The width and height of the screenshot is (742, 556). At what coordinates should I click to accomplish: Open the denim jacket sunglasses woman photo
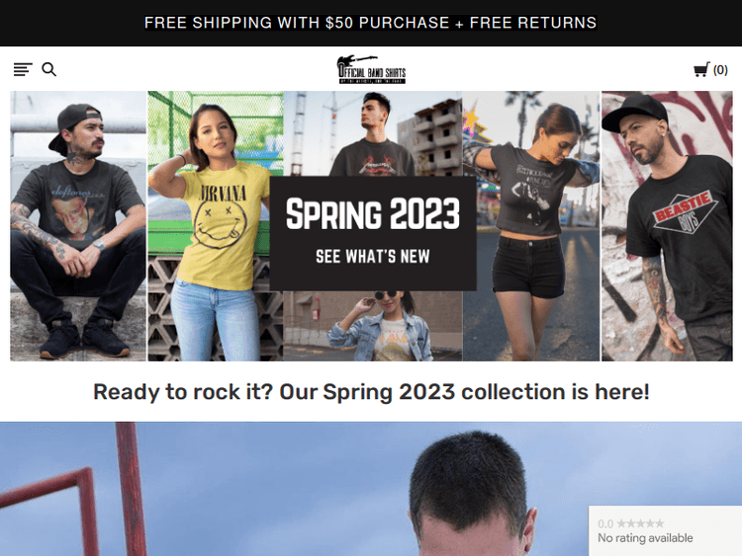click(x=372, y=326)
